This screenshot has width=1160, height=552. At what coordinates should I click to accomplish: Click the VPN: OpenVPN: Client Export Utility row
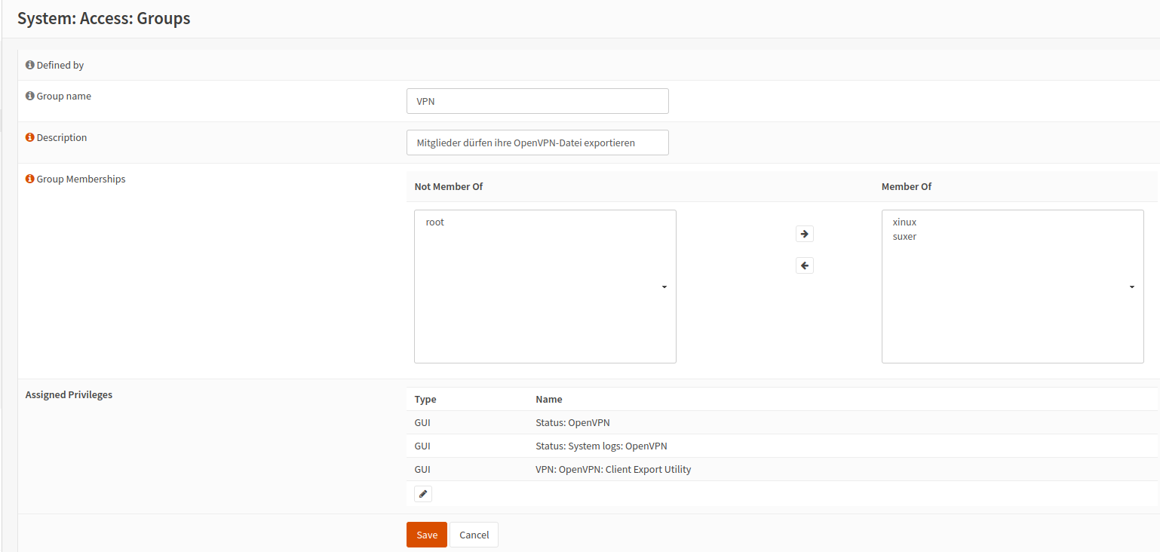[612, 469]
